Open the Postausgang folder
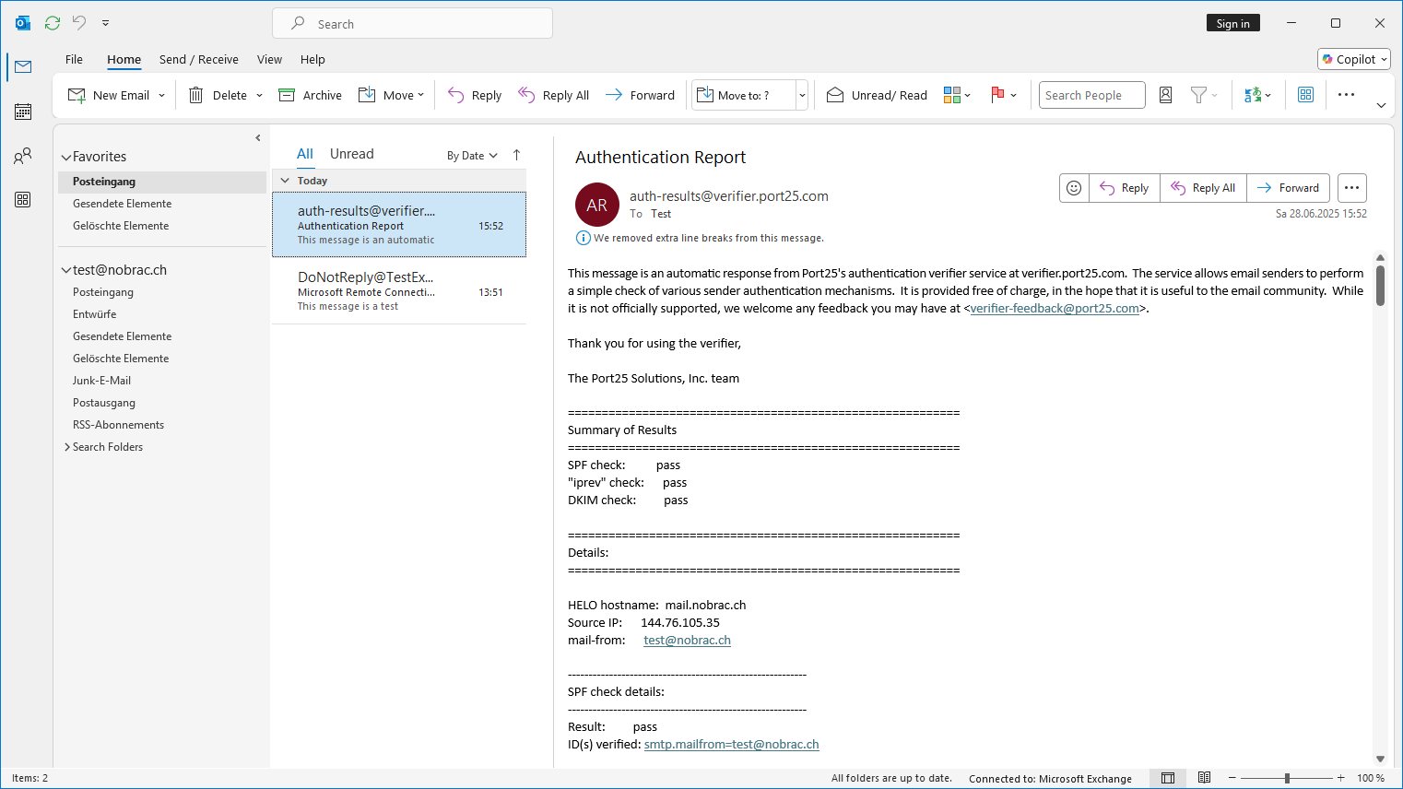 (x=162, y=403)
